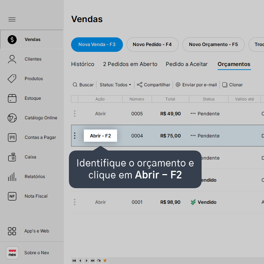The height and width of the screenshot is (264, 264).
Task: Go to first record navigator button
Action: coord(74,261)
